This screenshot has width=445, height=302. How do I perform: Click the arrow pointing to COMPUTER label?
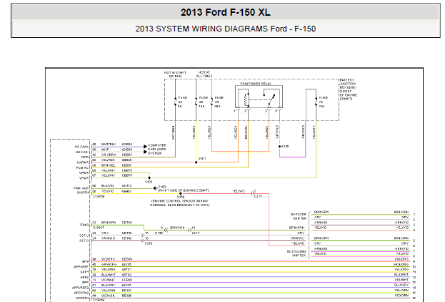[x=145, y=147]
